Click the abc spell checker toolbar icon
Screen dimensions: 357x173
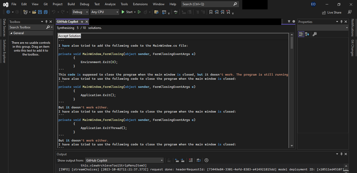pyautogui.click(x=176, y=12)
